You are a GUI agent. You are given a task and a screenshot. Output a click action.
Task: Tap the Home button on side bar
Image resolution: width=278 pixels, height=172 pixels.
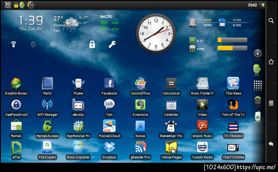[x=271, y=62]
